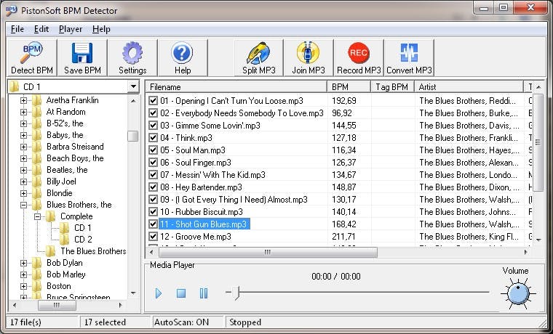Screen dimensions: 553x334
Task: Uncheck 07 - Messin' With The Kid.mp3
Action: point(153,174)
